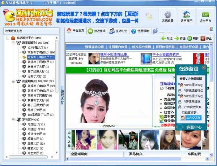Image resolution: width=217 pixels, height=166 pixels.
Task: Open 系统设置 gear icon
Action: click(x=167, y=15)
